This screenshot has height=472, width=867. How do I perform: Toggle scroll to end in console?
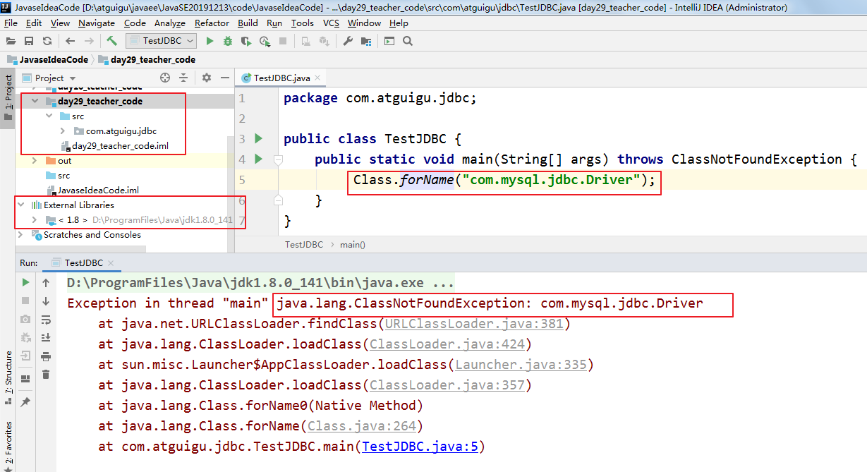pyautogui.click(x=46, y=337)
